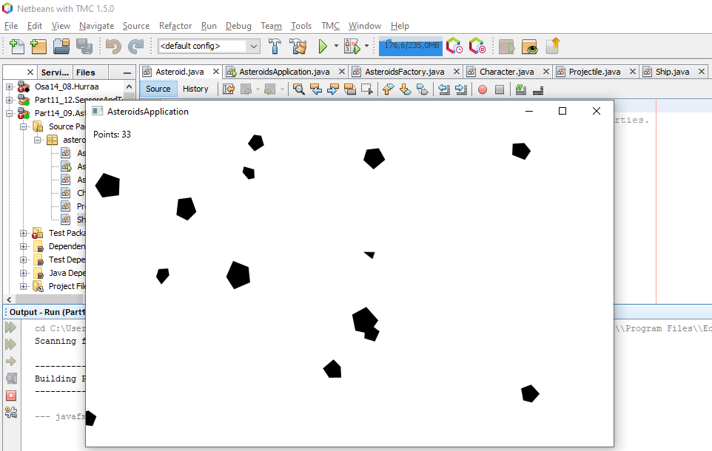Switch to AsteroidsFactory.java tab
Viewport: 712px width, 451px height.
click(x=404, y=72)
